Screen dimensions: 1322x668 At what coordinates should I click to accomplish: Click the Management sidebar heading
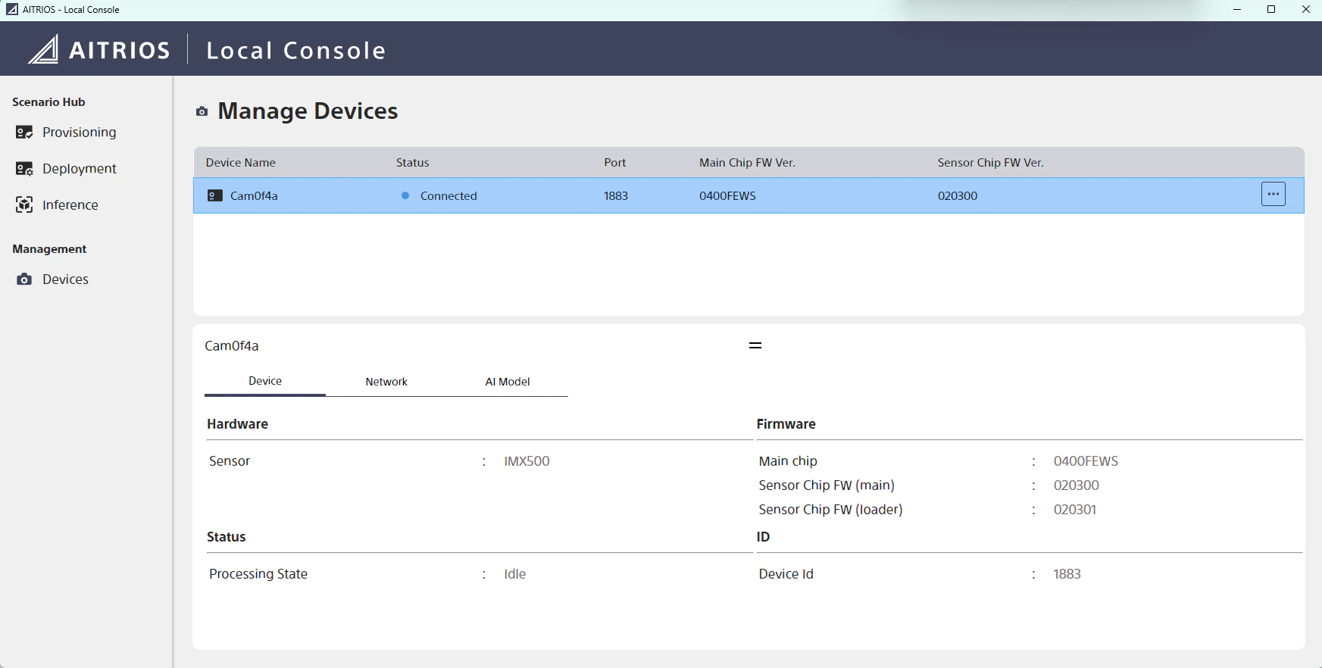(x=49, y=249)
